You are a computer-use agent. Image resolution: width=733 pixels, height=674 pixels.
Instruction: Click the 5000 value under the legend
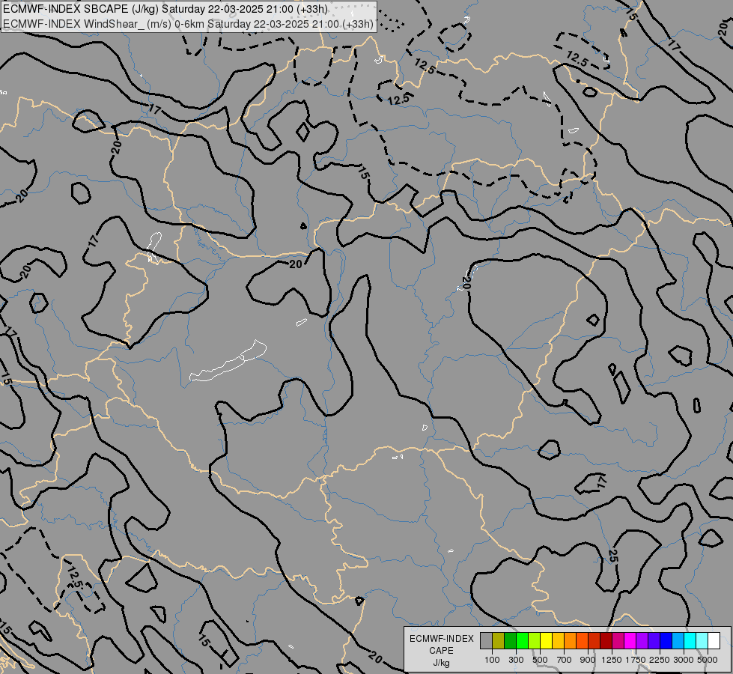tap(708, 660)
